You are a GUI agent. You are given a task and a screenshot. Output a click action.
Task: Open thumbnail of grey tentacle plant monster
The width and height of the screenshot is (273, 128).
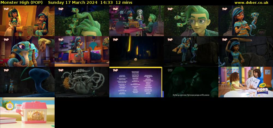click(x=82, y=82)
